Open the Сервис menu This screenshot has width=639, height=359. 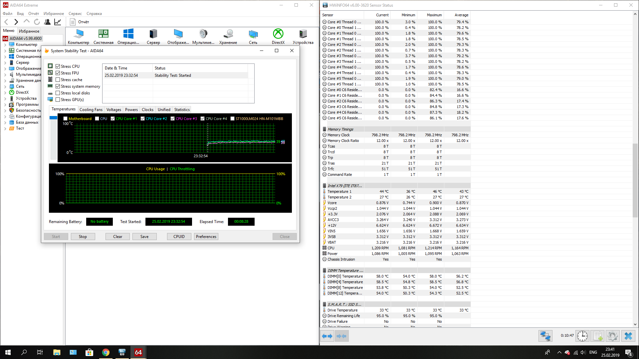coord(75,14)
